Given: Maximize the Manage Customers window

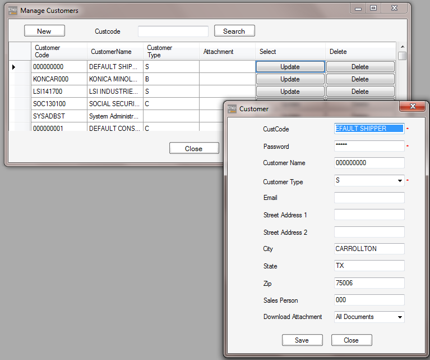Looking at the screenshot, I should [373, 8].
